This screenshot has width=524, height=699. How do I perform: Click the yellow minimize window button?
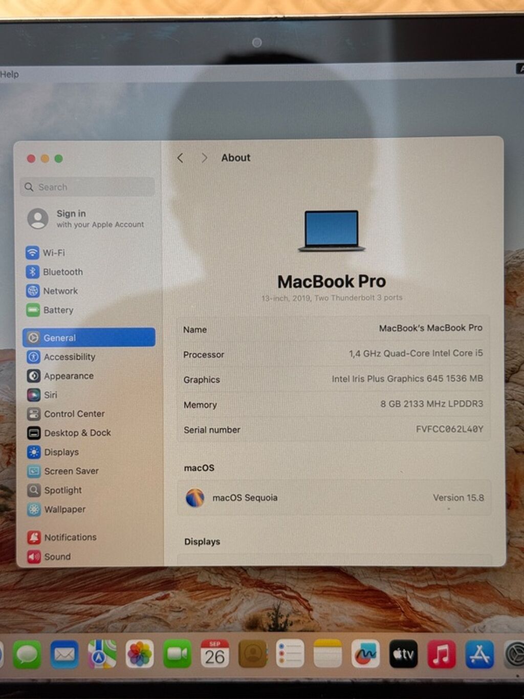[x=45, y=159]
